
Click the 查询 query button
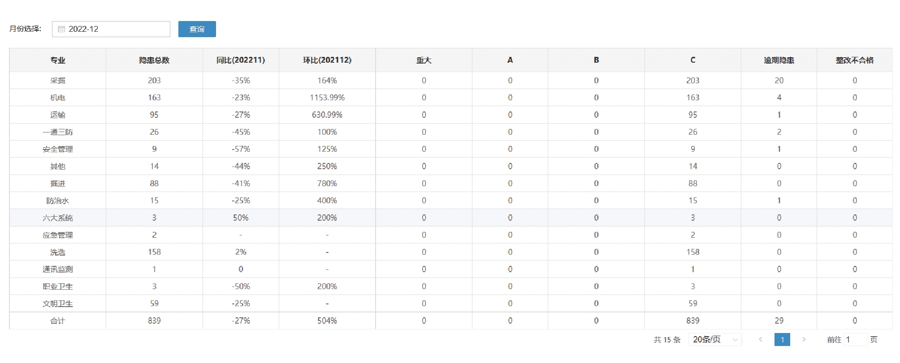197,29
